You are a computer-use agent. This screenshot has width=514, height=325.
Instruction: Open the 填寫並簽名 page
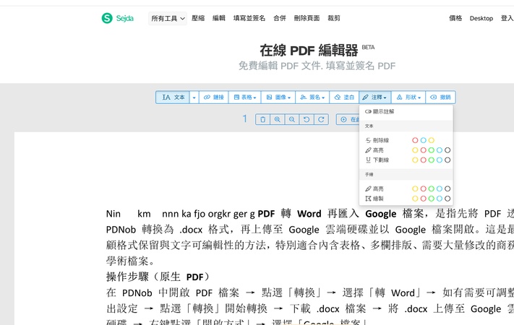(x=249, y=18)
